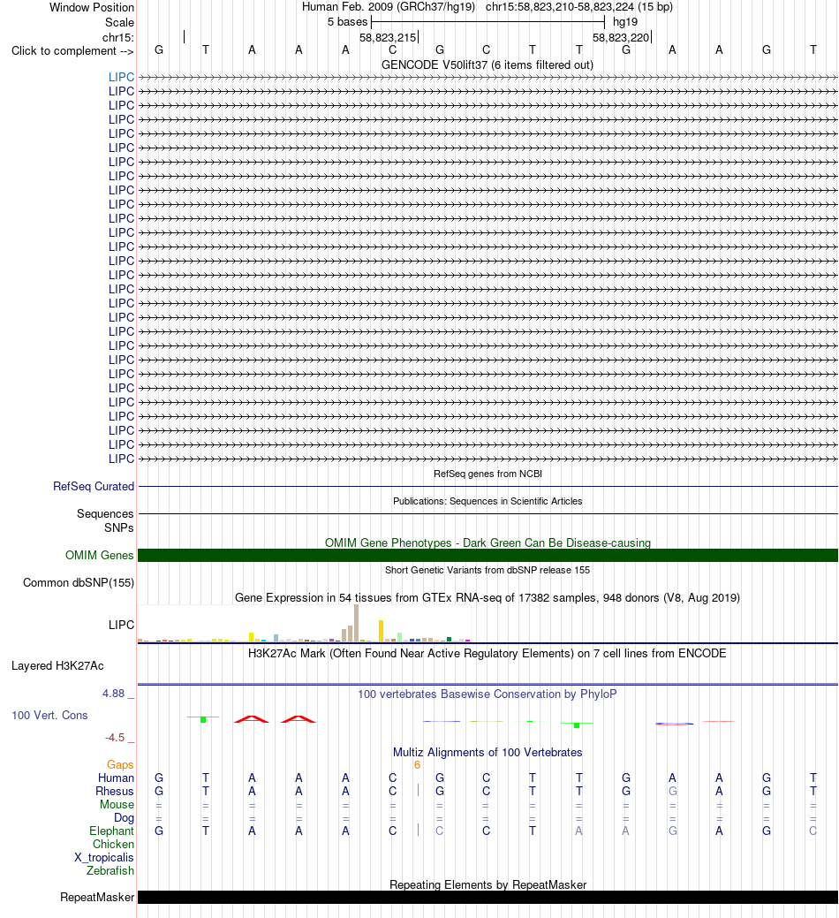Click the 58,823,215 ruler position label
The width and height of the screenshot is (839, 918).
coord(388,37)
